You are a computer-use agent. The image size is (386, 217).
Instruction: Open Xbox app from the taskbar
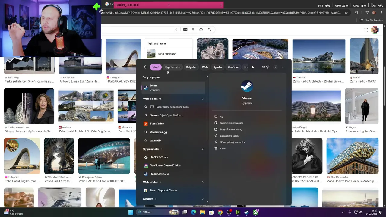point(255,212)
